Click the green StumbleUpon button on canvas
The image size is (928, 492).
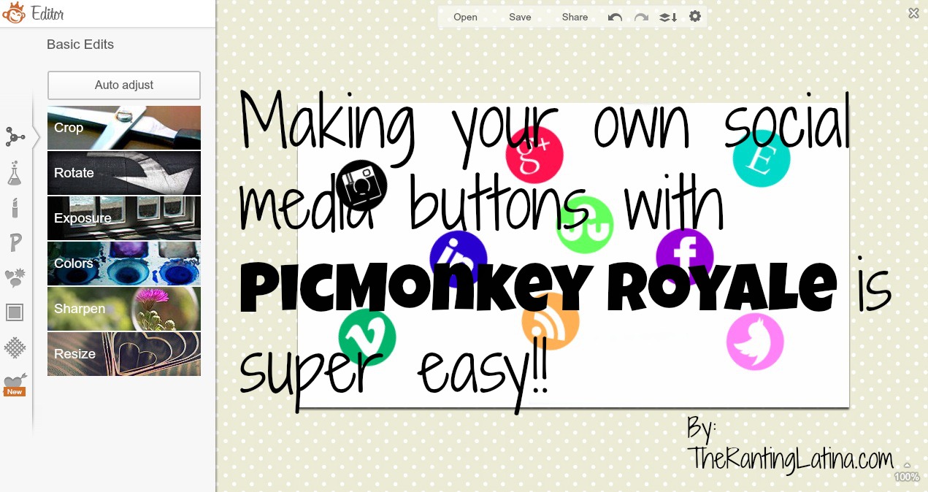click(x=585, y=225)
